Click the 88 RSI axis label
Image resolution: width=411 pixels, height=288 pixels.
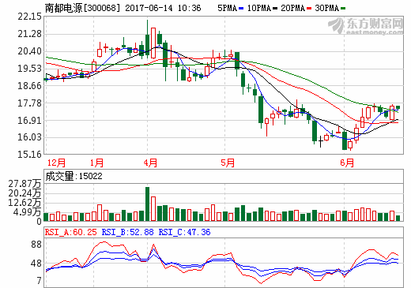(36, 245)
